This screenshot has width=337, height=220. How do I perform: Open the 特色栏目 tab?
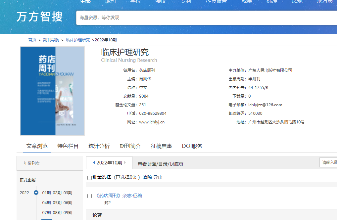pyautogui.click(x=68, y=146)
